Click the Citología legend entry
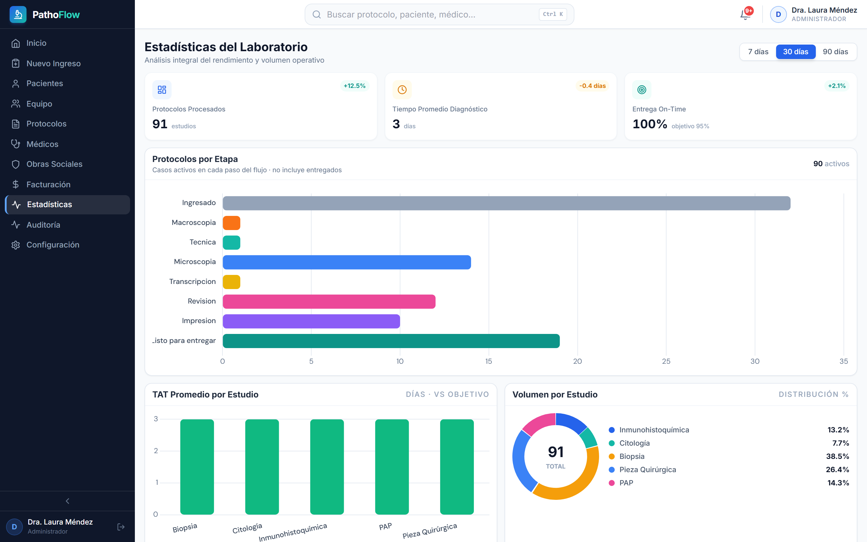 (x=729, y=443)
